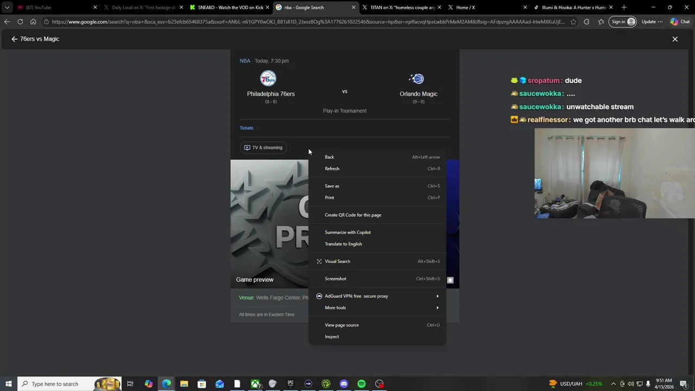Go back with the browser back arrow
Screen dimensions: 695x391
pyautogui.click(x=7, y=22)
